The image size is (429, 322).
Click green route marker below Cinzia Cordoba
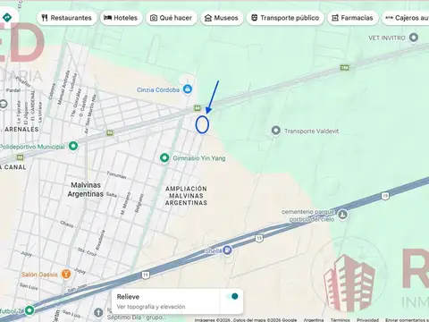(198, 108)
